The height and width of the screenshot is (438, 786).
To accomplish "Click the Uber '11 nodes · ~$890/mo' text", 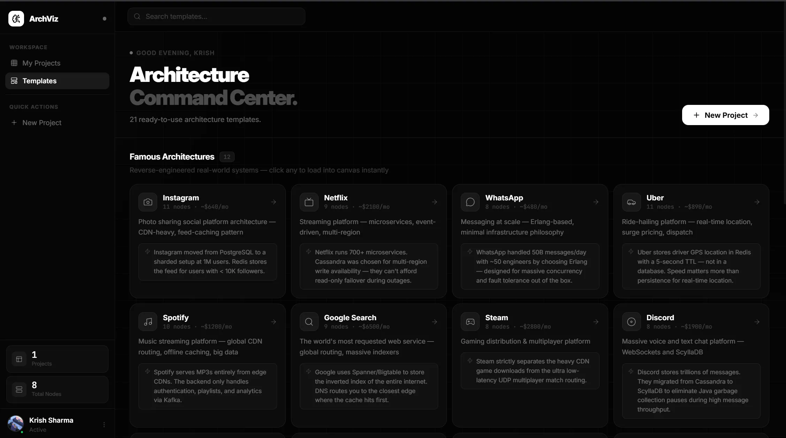I will click(679, 207).
